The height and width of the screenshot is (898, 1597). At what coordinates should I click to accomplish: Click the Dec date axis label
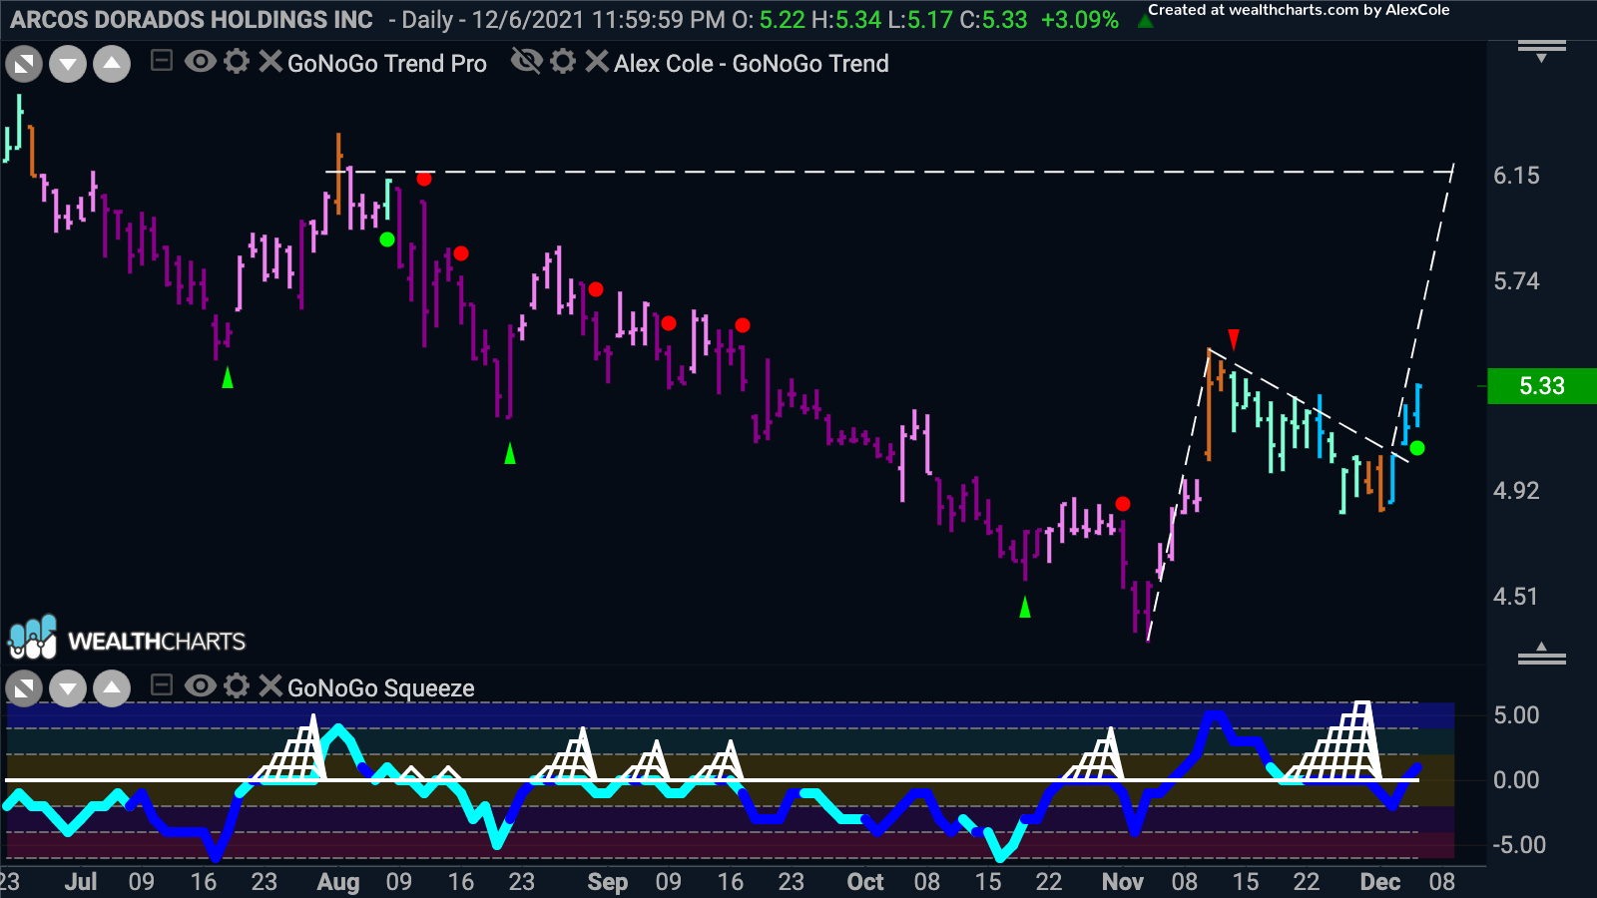pyautogui.click(x=1380, y=882)
